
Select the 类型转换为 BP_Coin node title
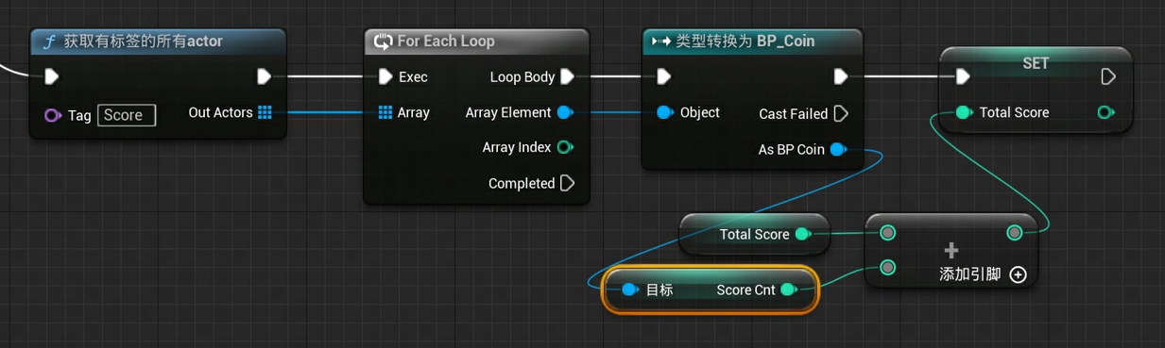pos(745,41)
